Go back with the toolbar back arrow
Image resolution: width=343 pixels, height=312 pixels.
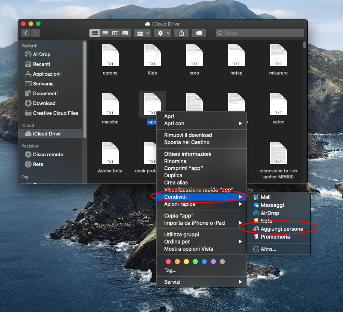[26, 33]
